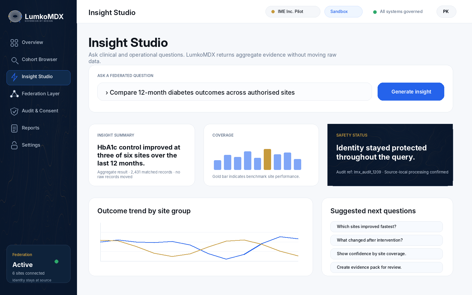Screen dimensions: 472x295
Task: Click the Reports document icon
Action: coord(14,128)
